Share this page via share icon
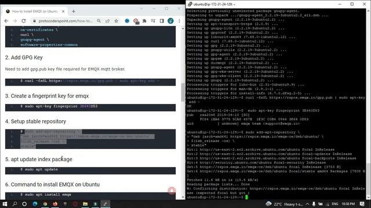Image resolution: width=371 pixels, height=208 pixels. pos(108,21)
